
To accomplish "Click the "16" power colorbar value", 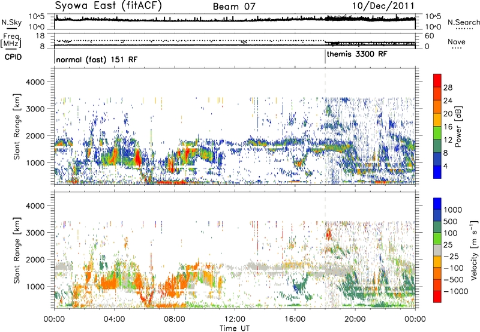I will [x=448, y=127].
